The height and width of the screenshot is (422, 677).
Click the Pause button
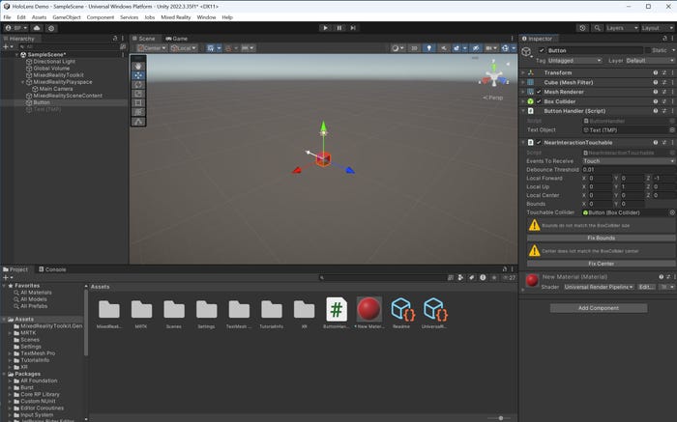pyautogui.click(x=338, y=28)
